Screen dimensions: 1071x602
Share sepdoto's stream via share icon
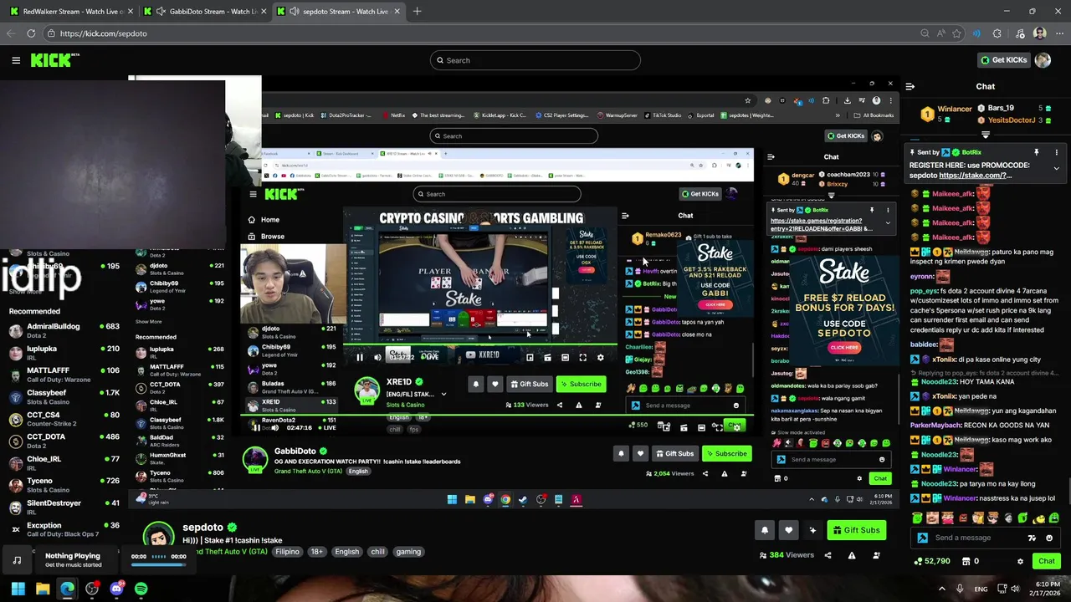[x=828, y=555]
